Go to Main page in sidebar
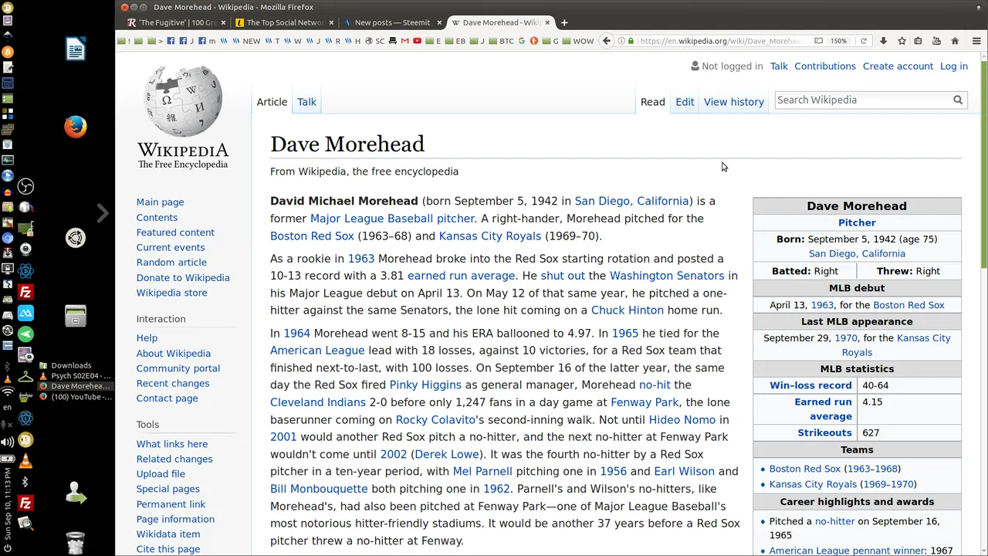Screen dimensions: 988x556 160,202
